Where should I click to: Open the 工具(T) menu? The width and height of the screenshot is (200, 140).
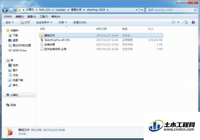pyautogui.click(x=44, y=17)
